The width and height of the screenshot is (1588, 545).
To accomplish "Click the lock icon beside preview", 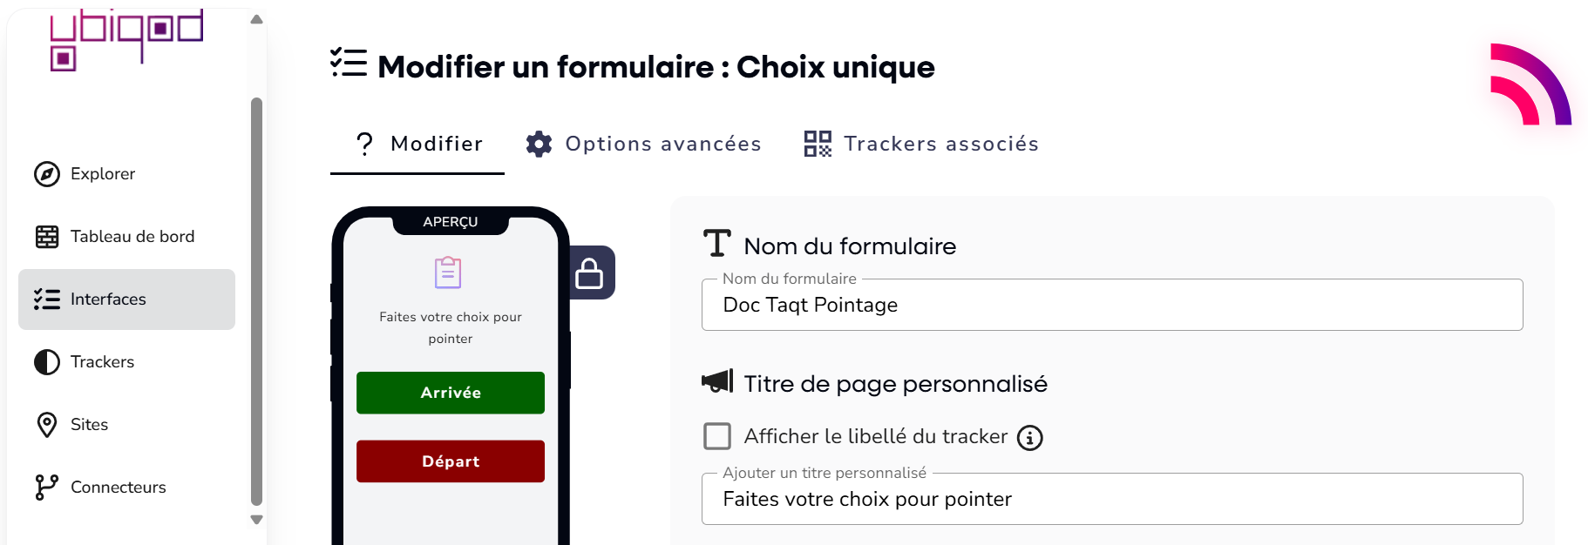I will 590,273.
